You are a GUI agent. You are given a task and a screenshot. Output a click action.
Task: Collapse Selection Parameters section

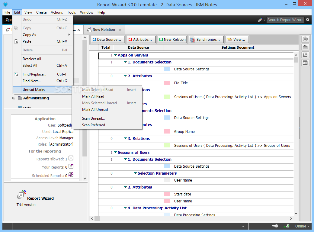click(x=135, y=173)
